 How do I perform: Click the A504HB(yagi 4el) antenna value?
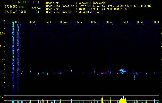(x=91, y=12)
